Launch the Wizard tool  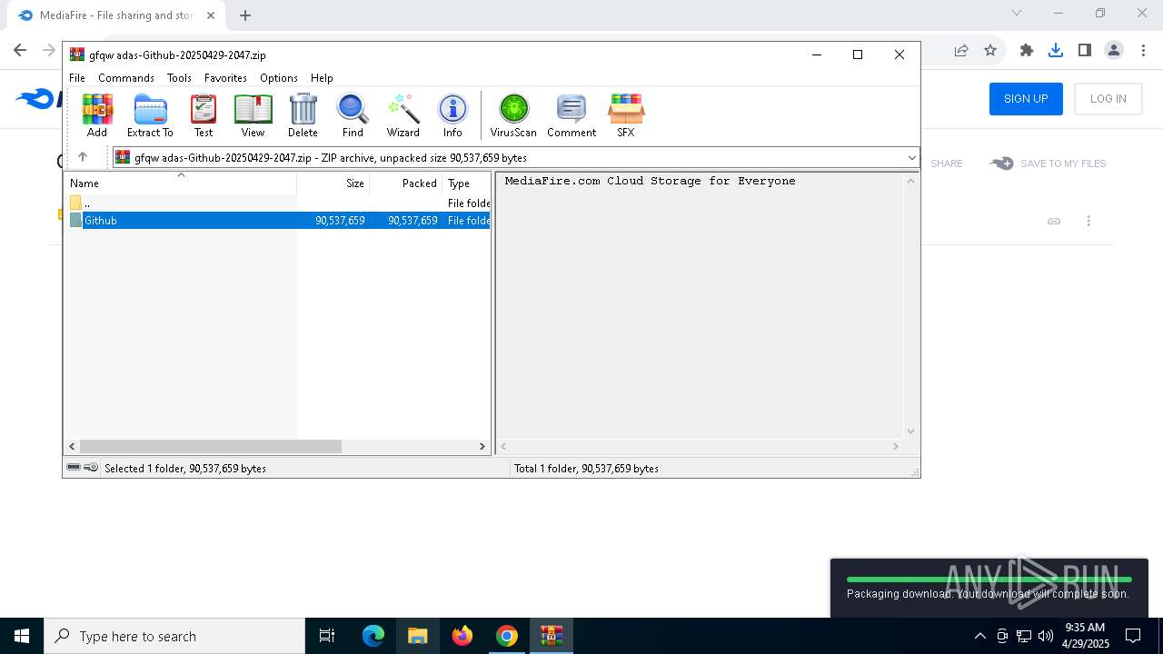[403, 115]
